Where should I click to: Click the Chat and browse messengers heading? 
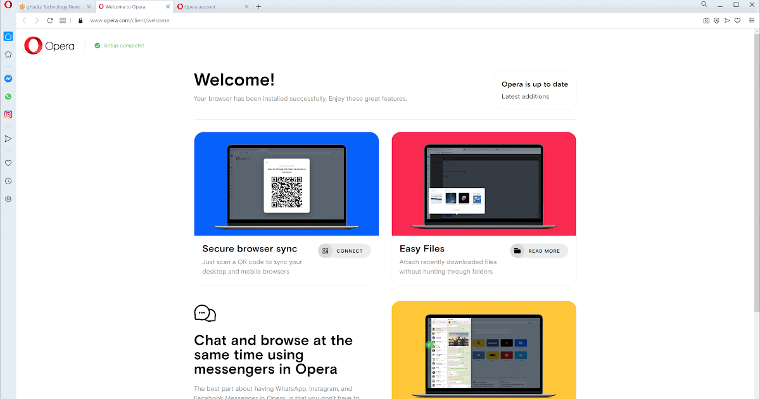tap(273, 355)
